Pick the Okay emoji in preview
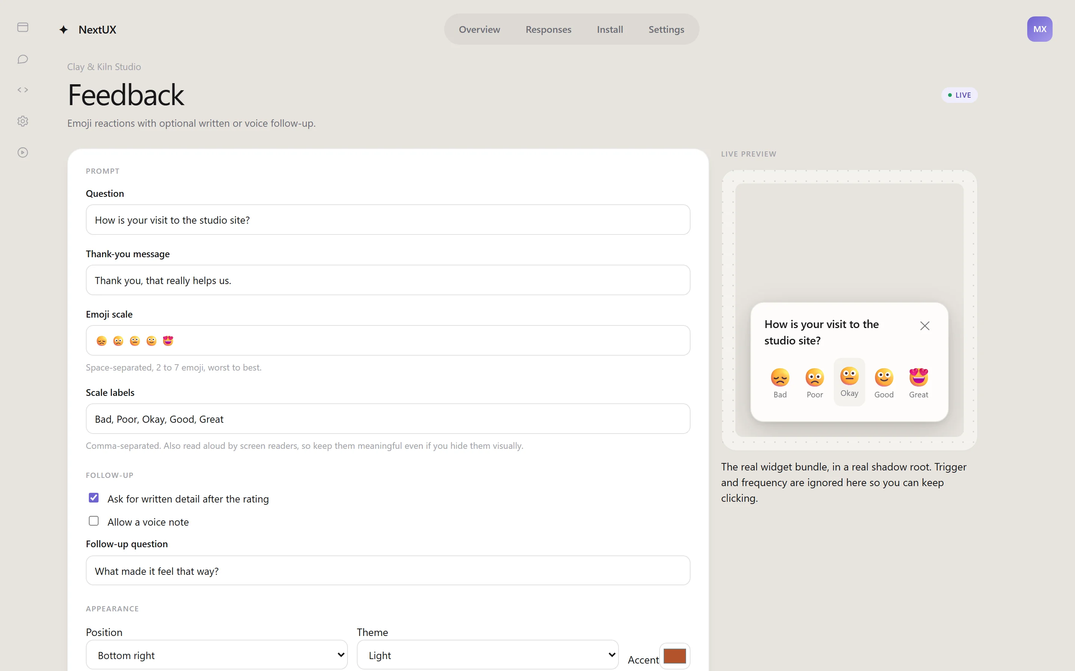This screenshot has height=671, width=1075. tap(849, 382)
